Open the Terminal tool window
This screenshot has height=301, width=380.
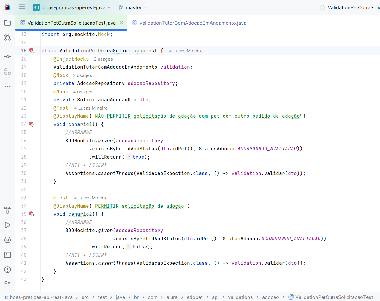pos(8,255)
